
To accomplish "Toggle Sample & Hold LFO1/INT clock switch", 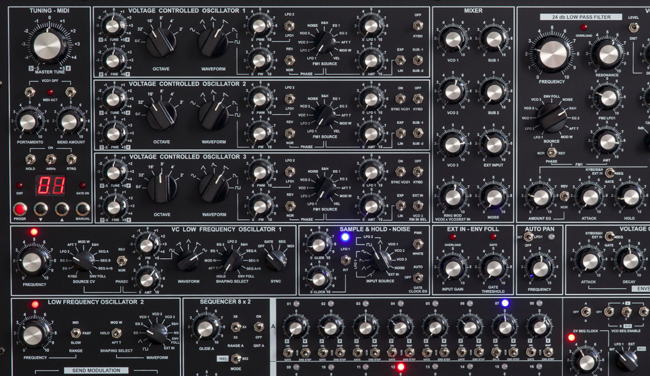I will pyautogui.click(x=345, y=260).
